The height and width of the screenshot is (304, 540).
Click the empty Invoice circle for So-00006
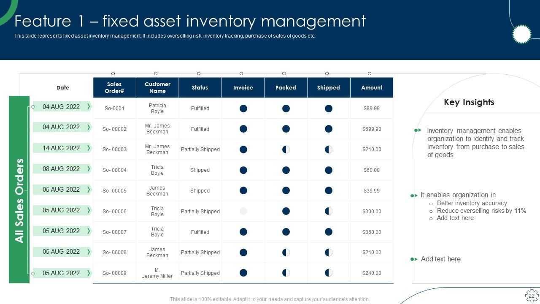click(x=243, y=211)
